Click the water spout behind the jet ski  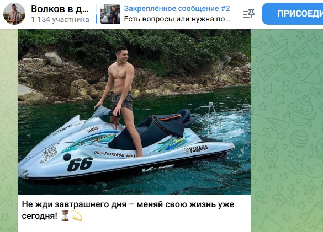pyautogui.click(x=211, y=110)
